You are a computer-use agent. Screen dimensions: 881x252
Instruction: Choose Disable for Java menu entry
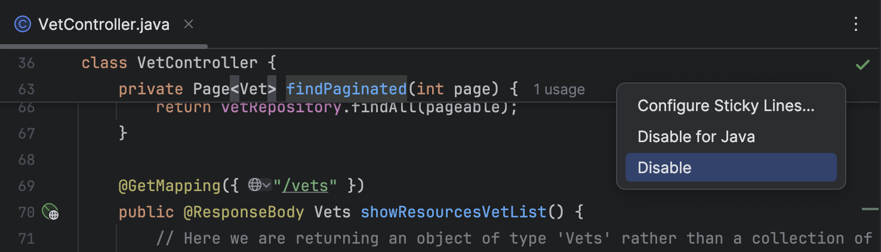point(696,137)
